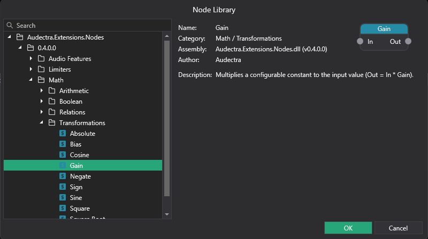Screen dimensions: 428x239
Task: Select the Negate node label
Action: point(80,176)
